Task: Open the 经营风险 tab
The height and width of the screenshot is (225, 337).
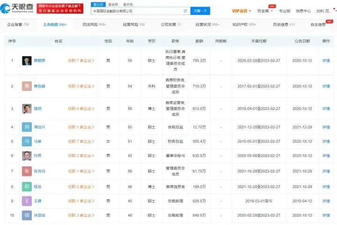Action: click(134, 24)
